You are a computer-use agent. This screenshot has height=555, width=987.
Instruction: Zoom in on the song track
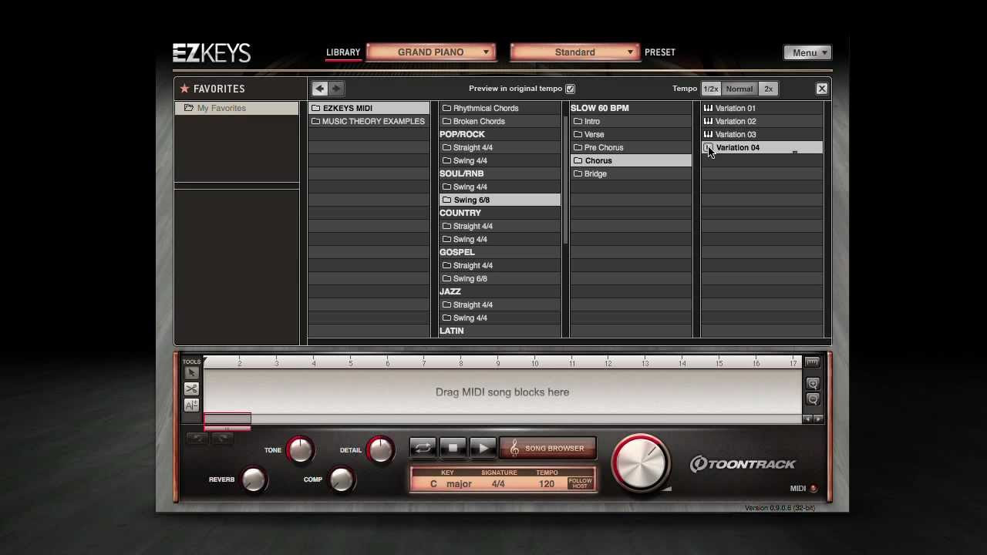pyautogui.click(x=813, y=384)
